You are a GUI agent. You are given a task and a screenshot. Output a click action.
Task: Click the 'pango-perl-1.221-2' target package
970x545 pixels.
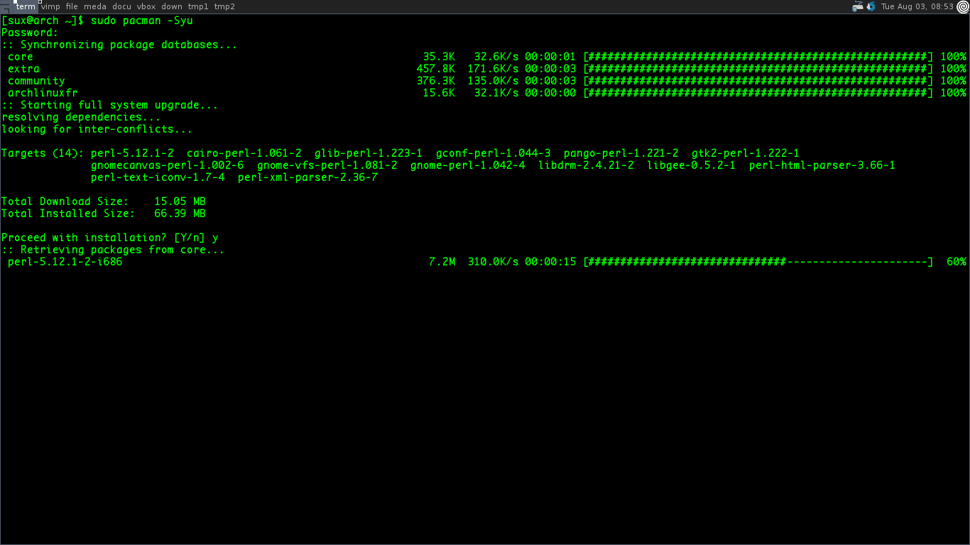click(x=621, y=153)
